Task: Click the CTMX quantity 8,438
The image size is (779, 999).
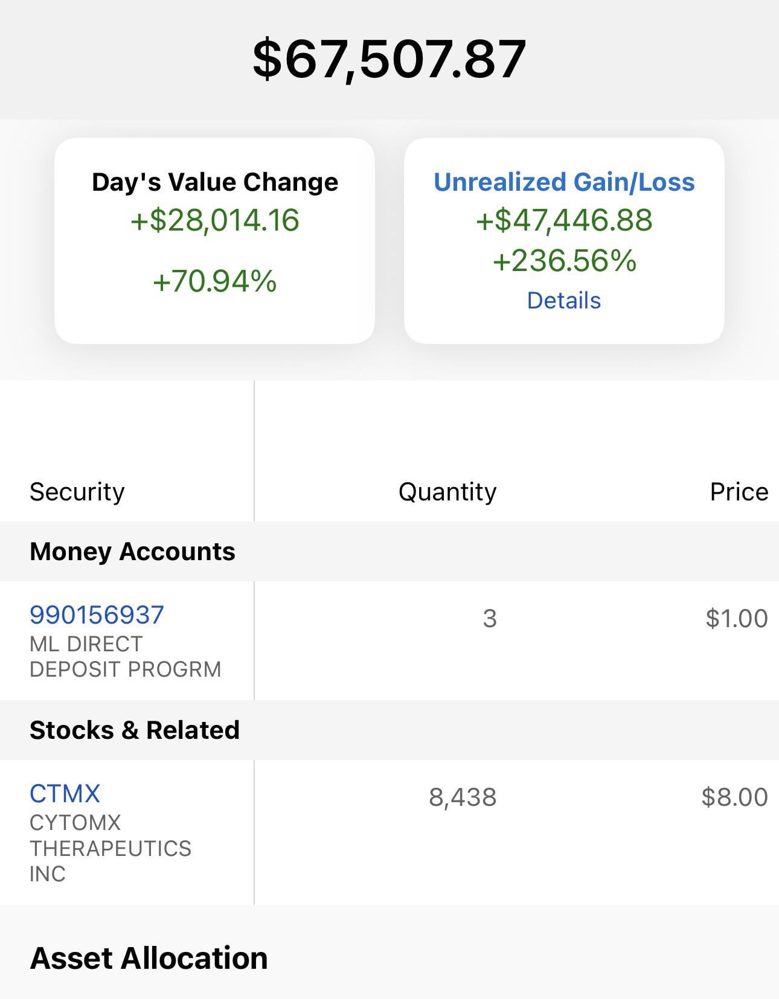Action: coord(463,797)
